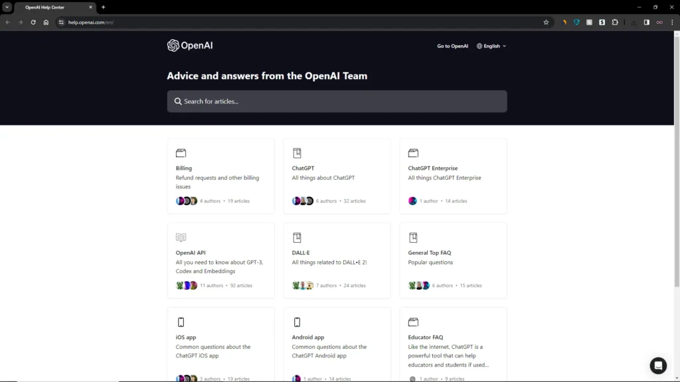Screen dimensions: 680x382
Task: Click ChatGPT Enterprise author avatar
Action: tap(412, 201)
